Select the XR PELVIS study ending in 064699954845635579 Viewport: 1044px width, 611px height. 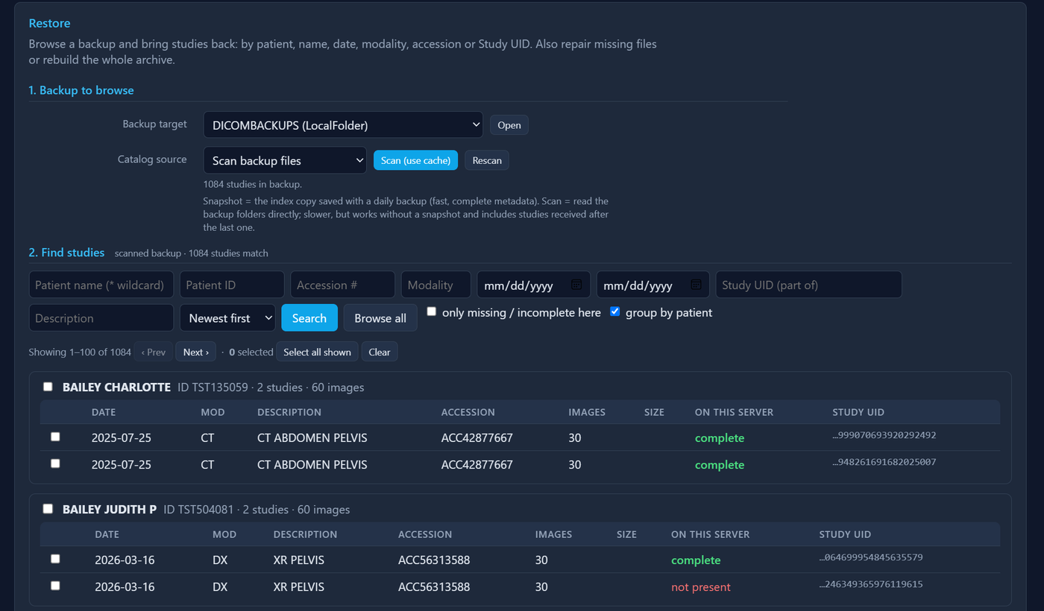[x=55, y=559]
